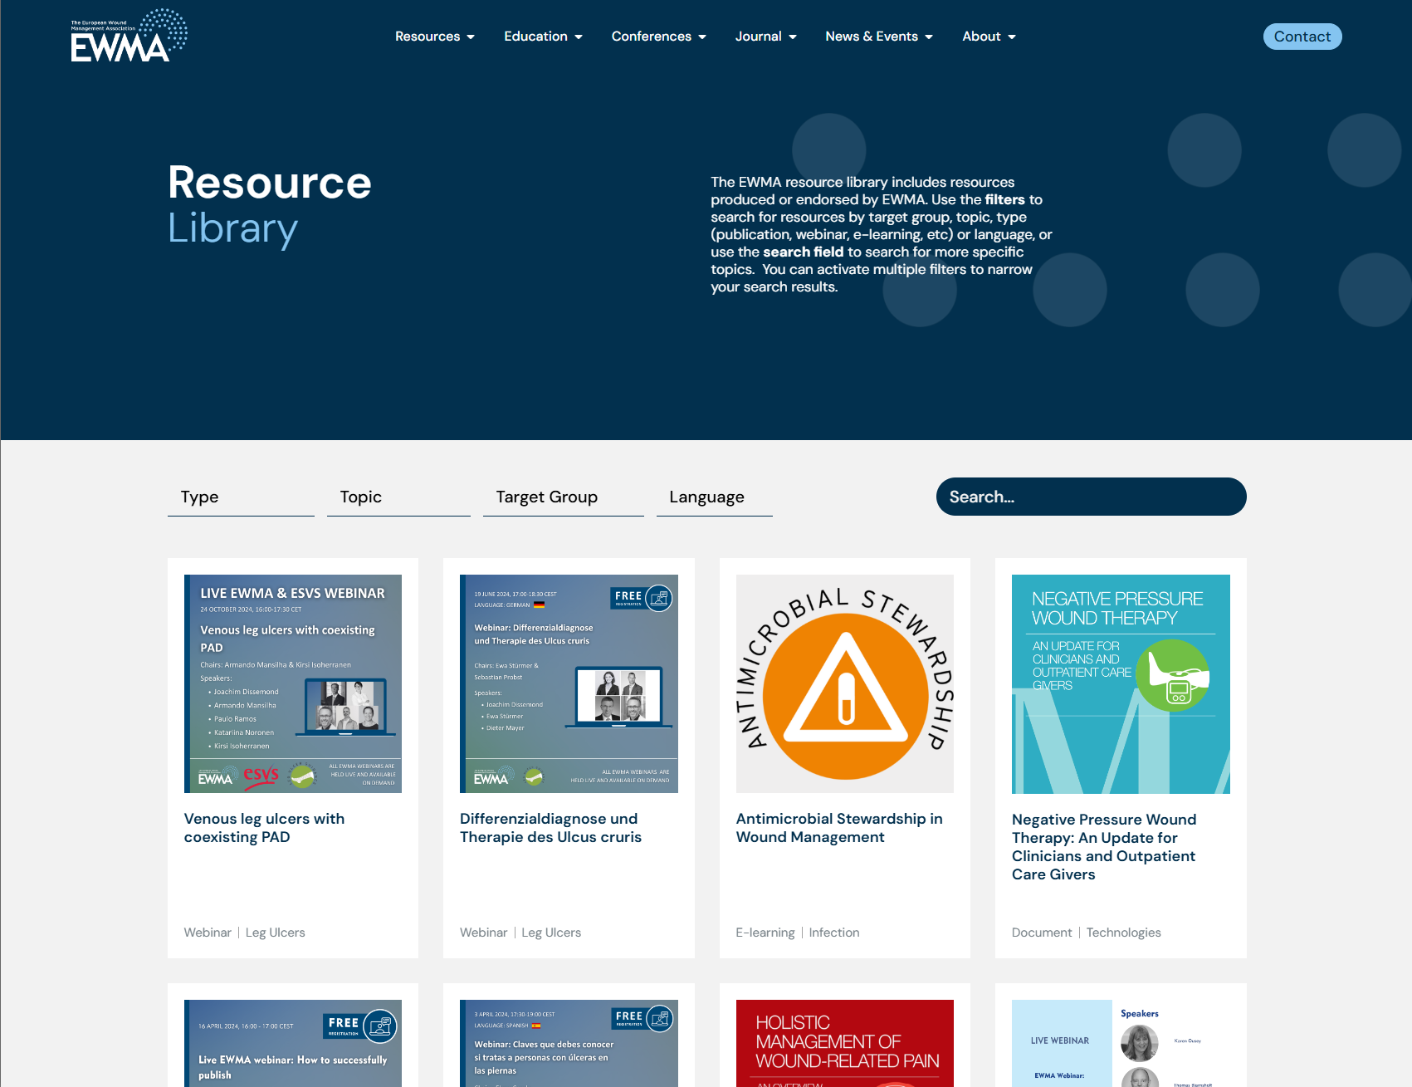Open the 'How to successfully publish' webinar thumbnail
Image resolution: width=1412 pixels, height=1087 pixels.
[x=292, y=1043]
